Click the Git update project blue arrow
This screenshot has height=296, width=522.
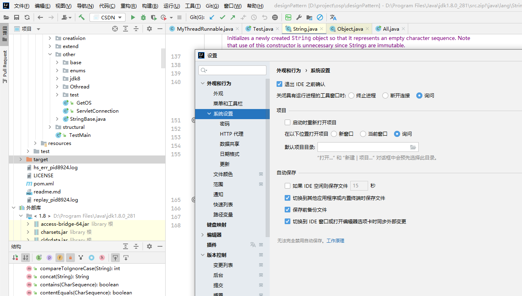[212, 17]
